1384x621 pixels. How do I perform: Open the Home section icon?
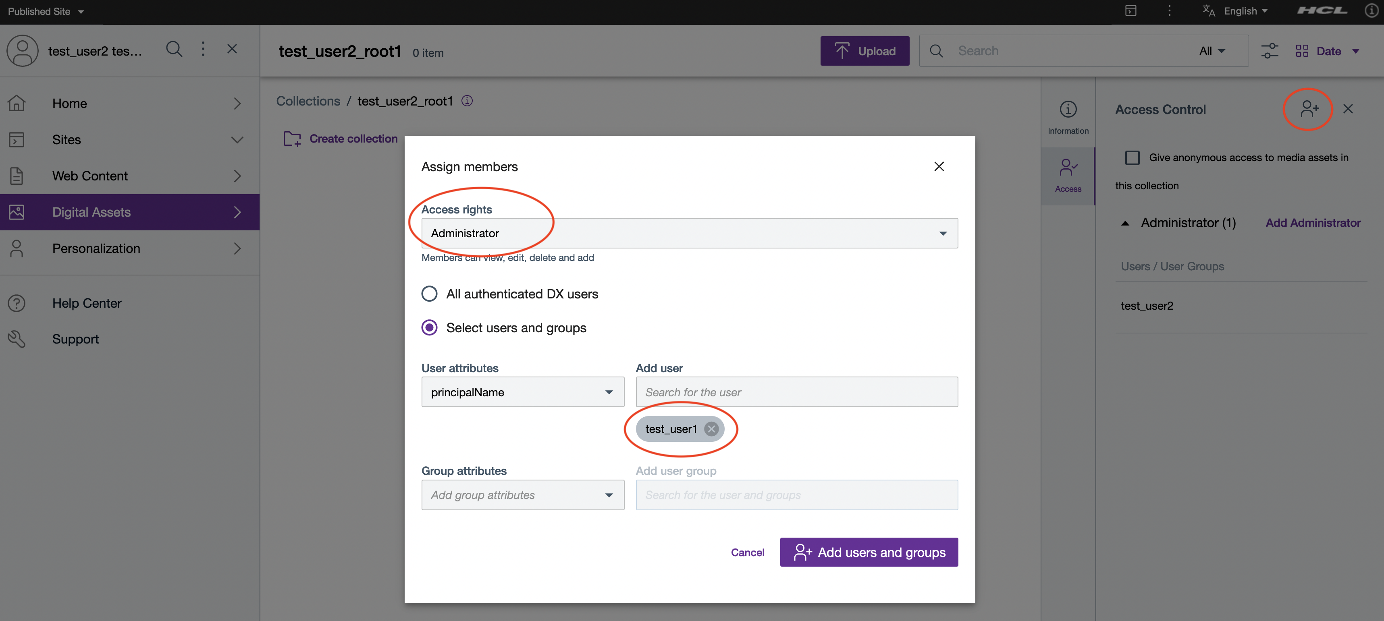point(16,103)
